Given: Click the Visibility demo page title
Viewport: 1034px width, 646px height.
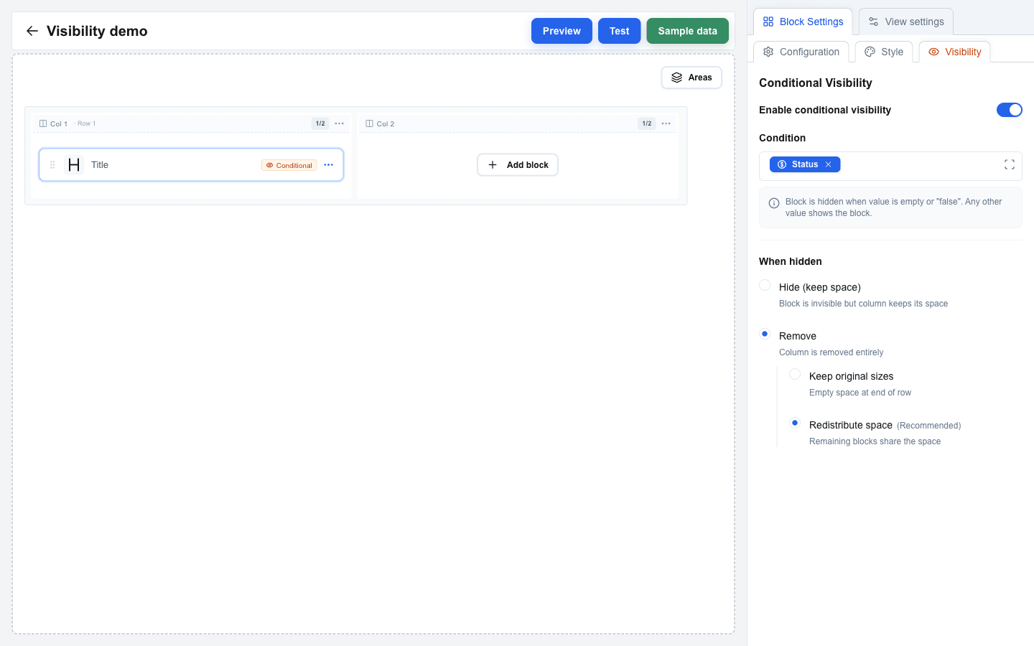Looking at the screenshot, I should point(97,31).
